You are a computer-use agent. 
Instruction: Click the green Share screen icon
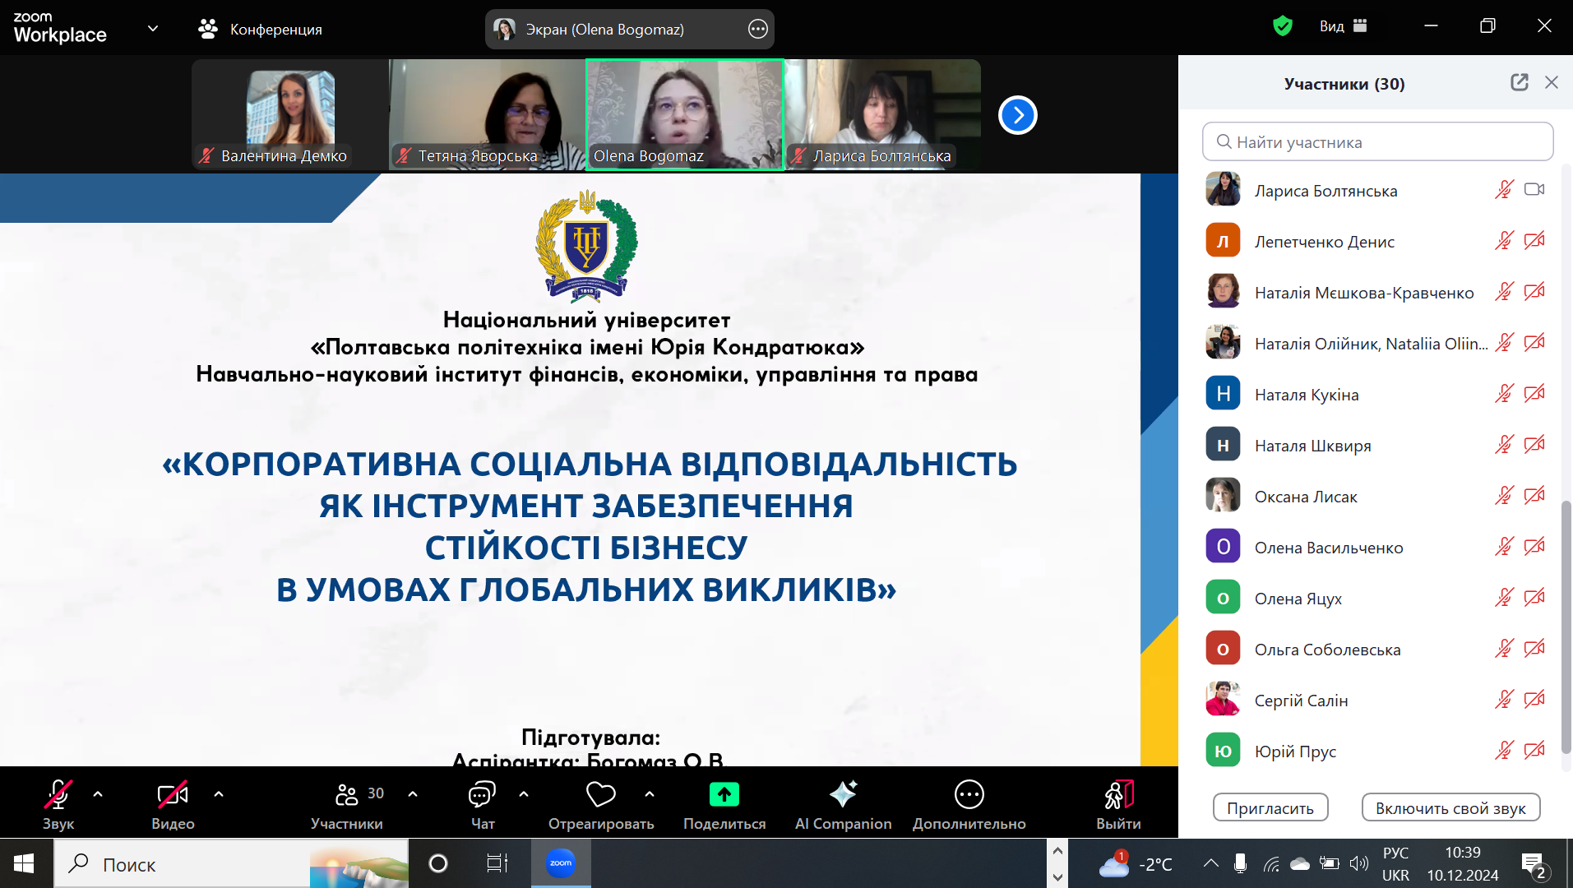pyautogui.click(x=724, y=795)
